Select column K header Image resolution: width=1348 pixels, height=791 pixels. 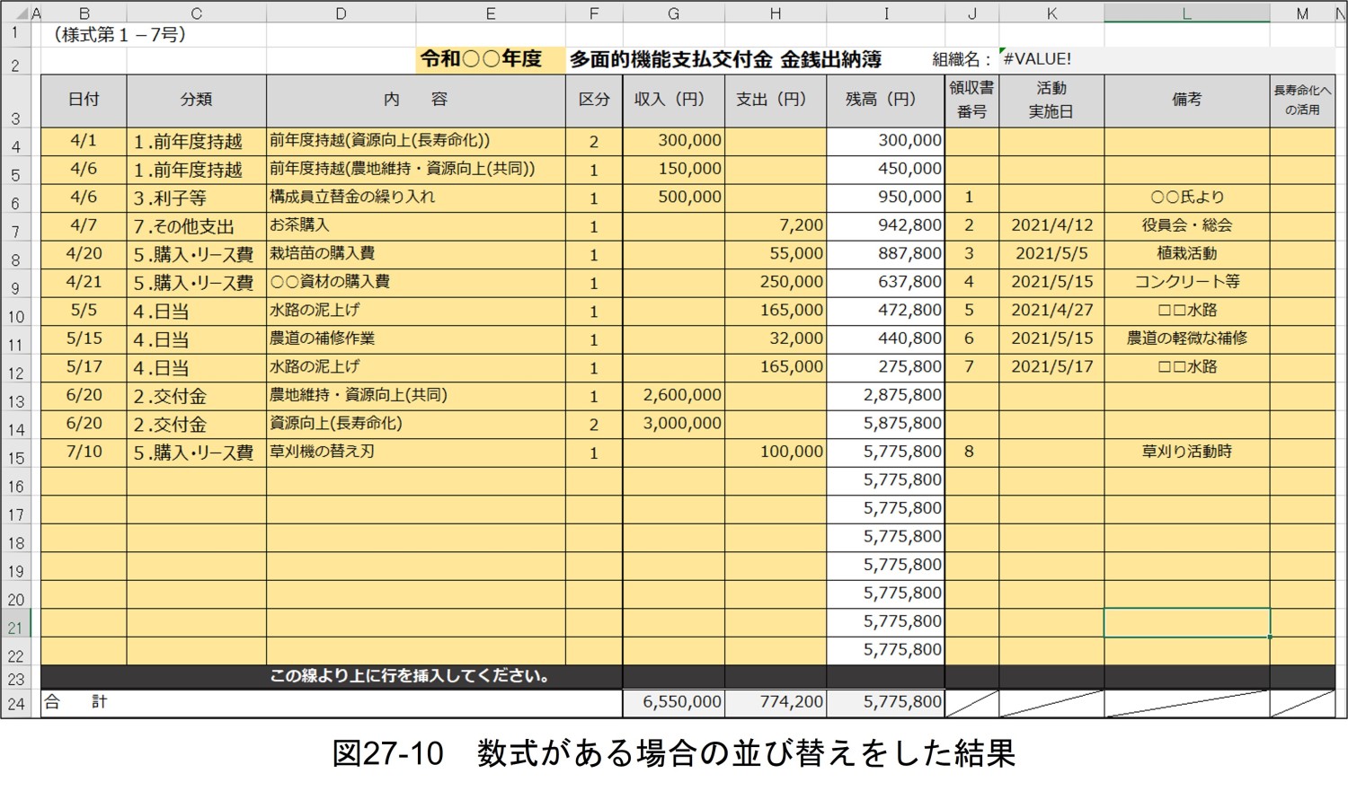pyautogui.click(x=1051, y=14)
